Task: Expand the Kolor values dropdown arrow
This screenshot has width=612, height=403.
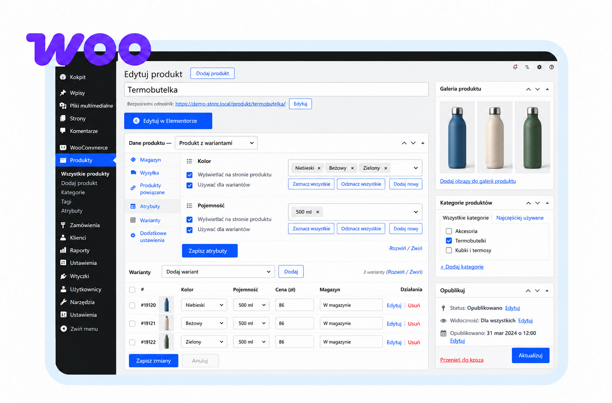Action: 416,168
